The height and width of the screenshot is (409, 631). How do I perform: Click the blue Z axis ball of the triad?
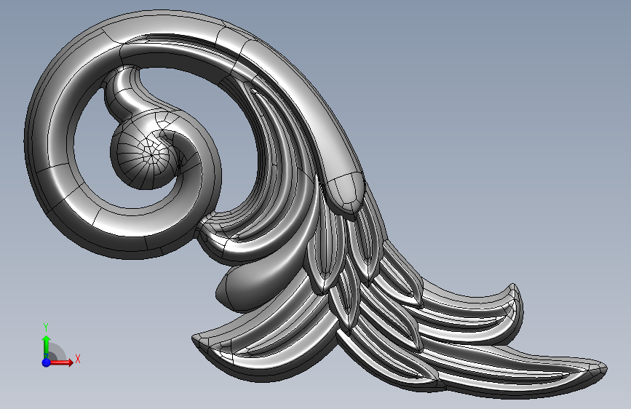coord(47,362)
